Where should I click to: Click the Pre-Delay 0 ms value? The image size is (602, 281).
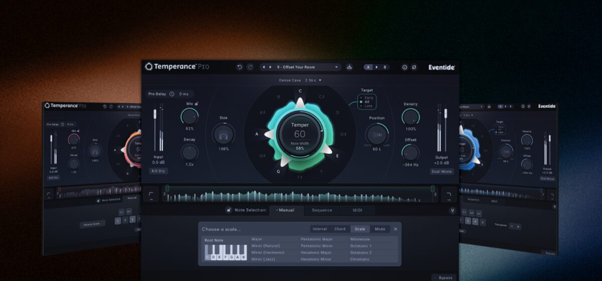point(184,94)
